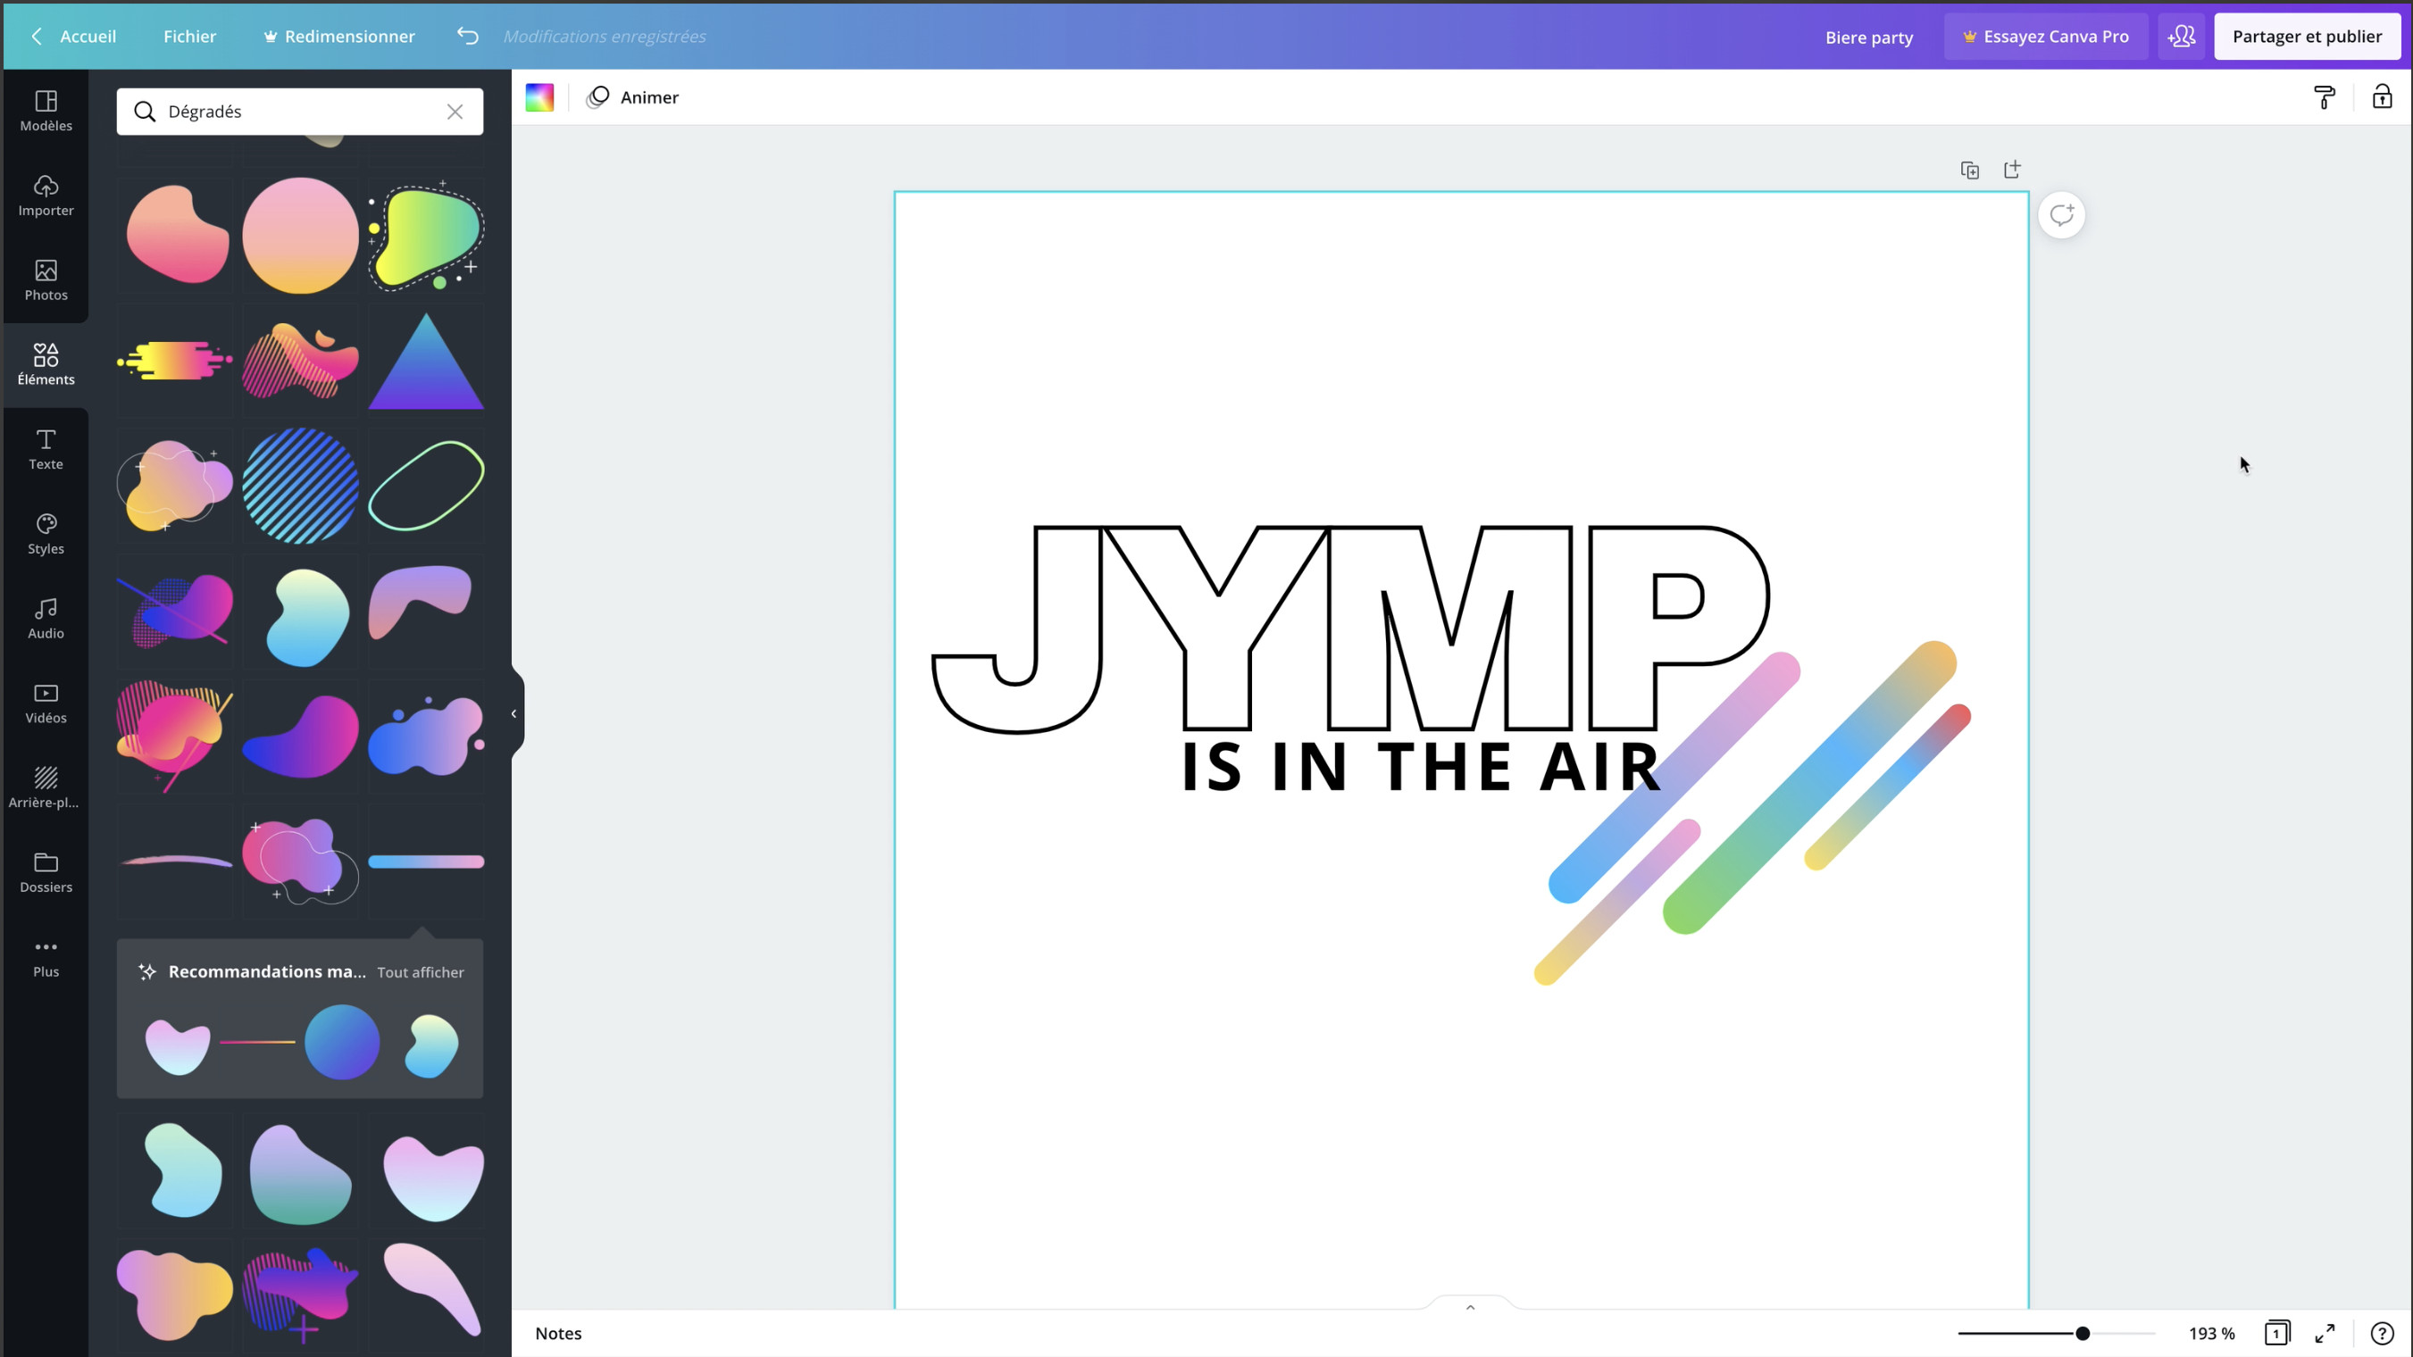Open the Vidéos sidebar panel
This screenshot has width=2413, height=1357.
tap(46, 703)
